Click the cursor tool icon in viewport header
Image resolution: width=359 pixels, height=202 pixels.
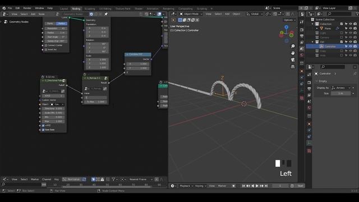click(173, 20)
